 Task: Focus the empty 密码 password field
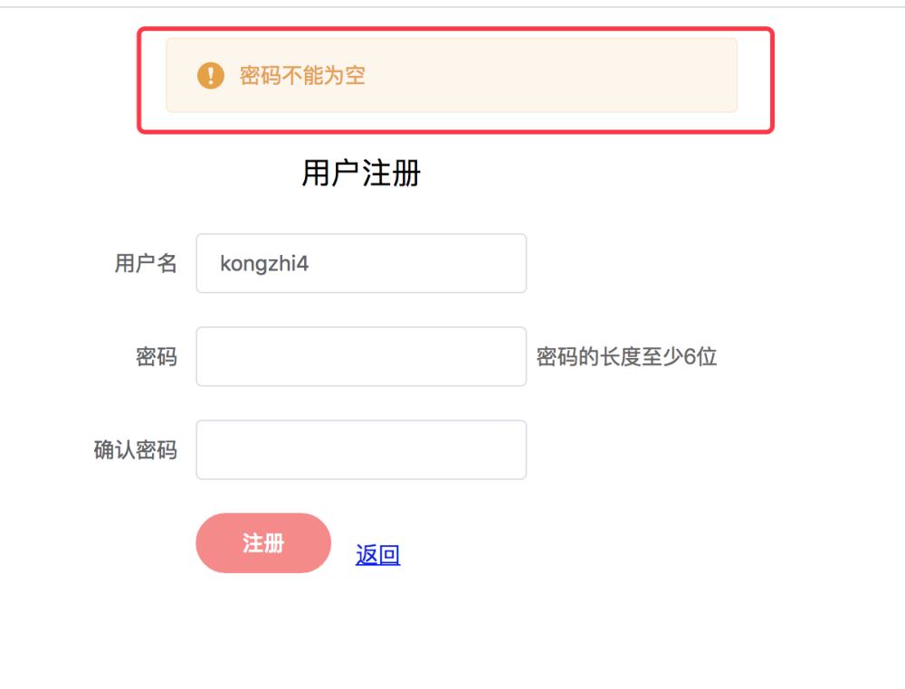[x=361, y=357]
